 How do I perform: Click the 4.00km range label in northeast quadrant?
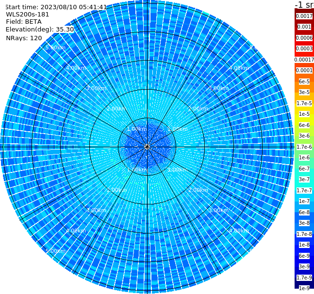pyautogui.click(x=239, y=68)
